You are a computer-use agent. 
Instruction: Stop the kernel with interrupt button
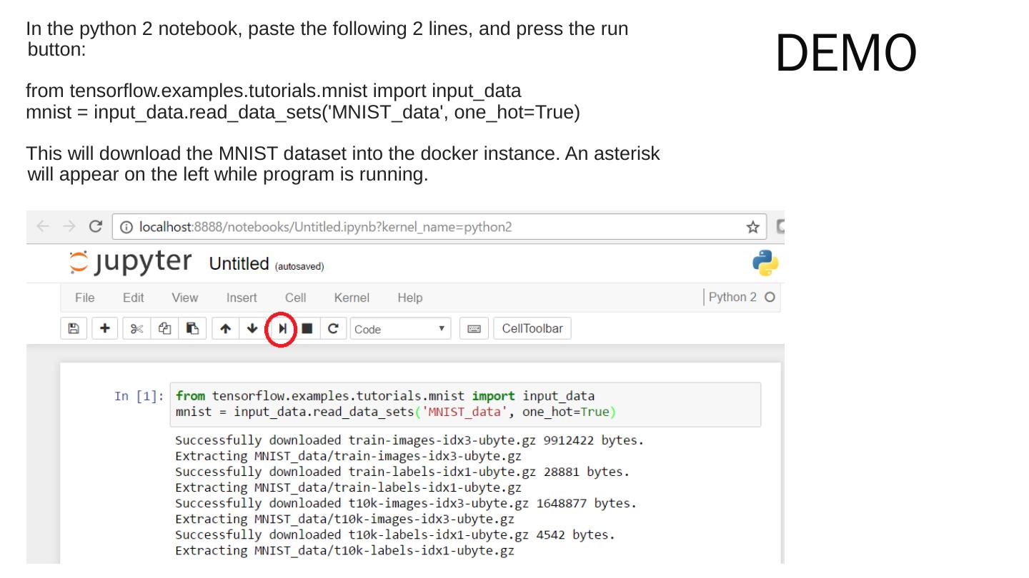click(307, 329)
